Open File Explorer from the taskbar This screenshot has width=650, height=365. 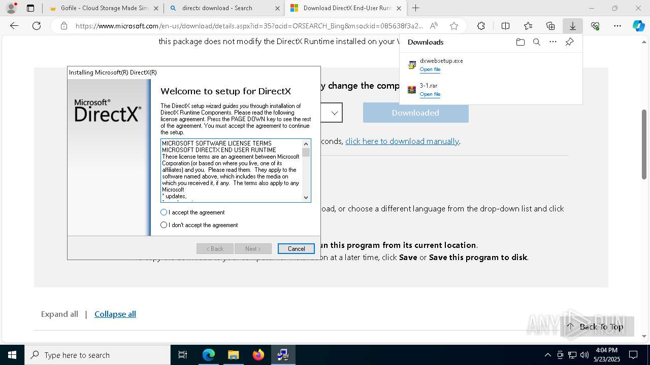click(x=233, y=355)
